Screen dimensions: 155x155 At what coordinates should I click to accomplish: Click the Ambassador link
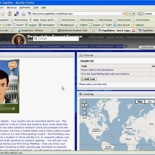click(96, 37)
